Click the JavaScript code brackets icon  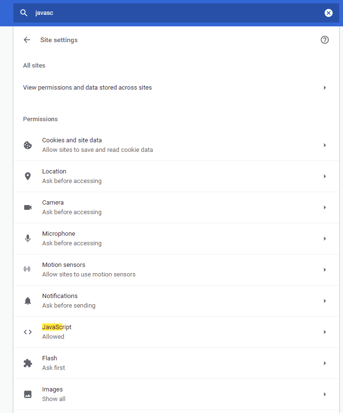click(28, 332)
